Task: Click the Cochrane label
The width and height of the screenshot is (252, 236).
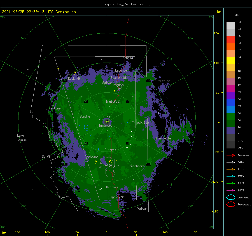Action: click(92, 157)
